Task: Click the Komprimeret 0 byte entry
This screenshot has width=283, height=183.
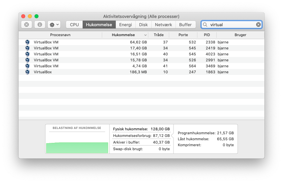Action: click(206, 145)
